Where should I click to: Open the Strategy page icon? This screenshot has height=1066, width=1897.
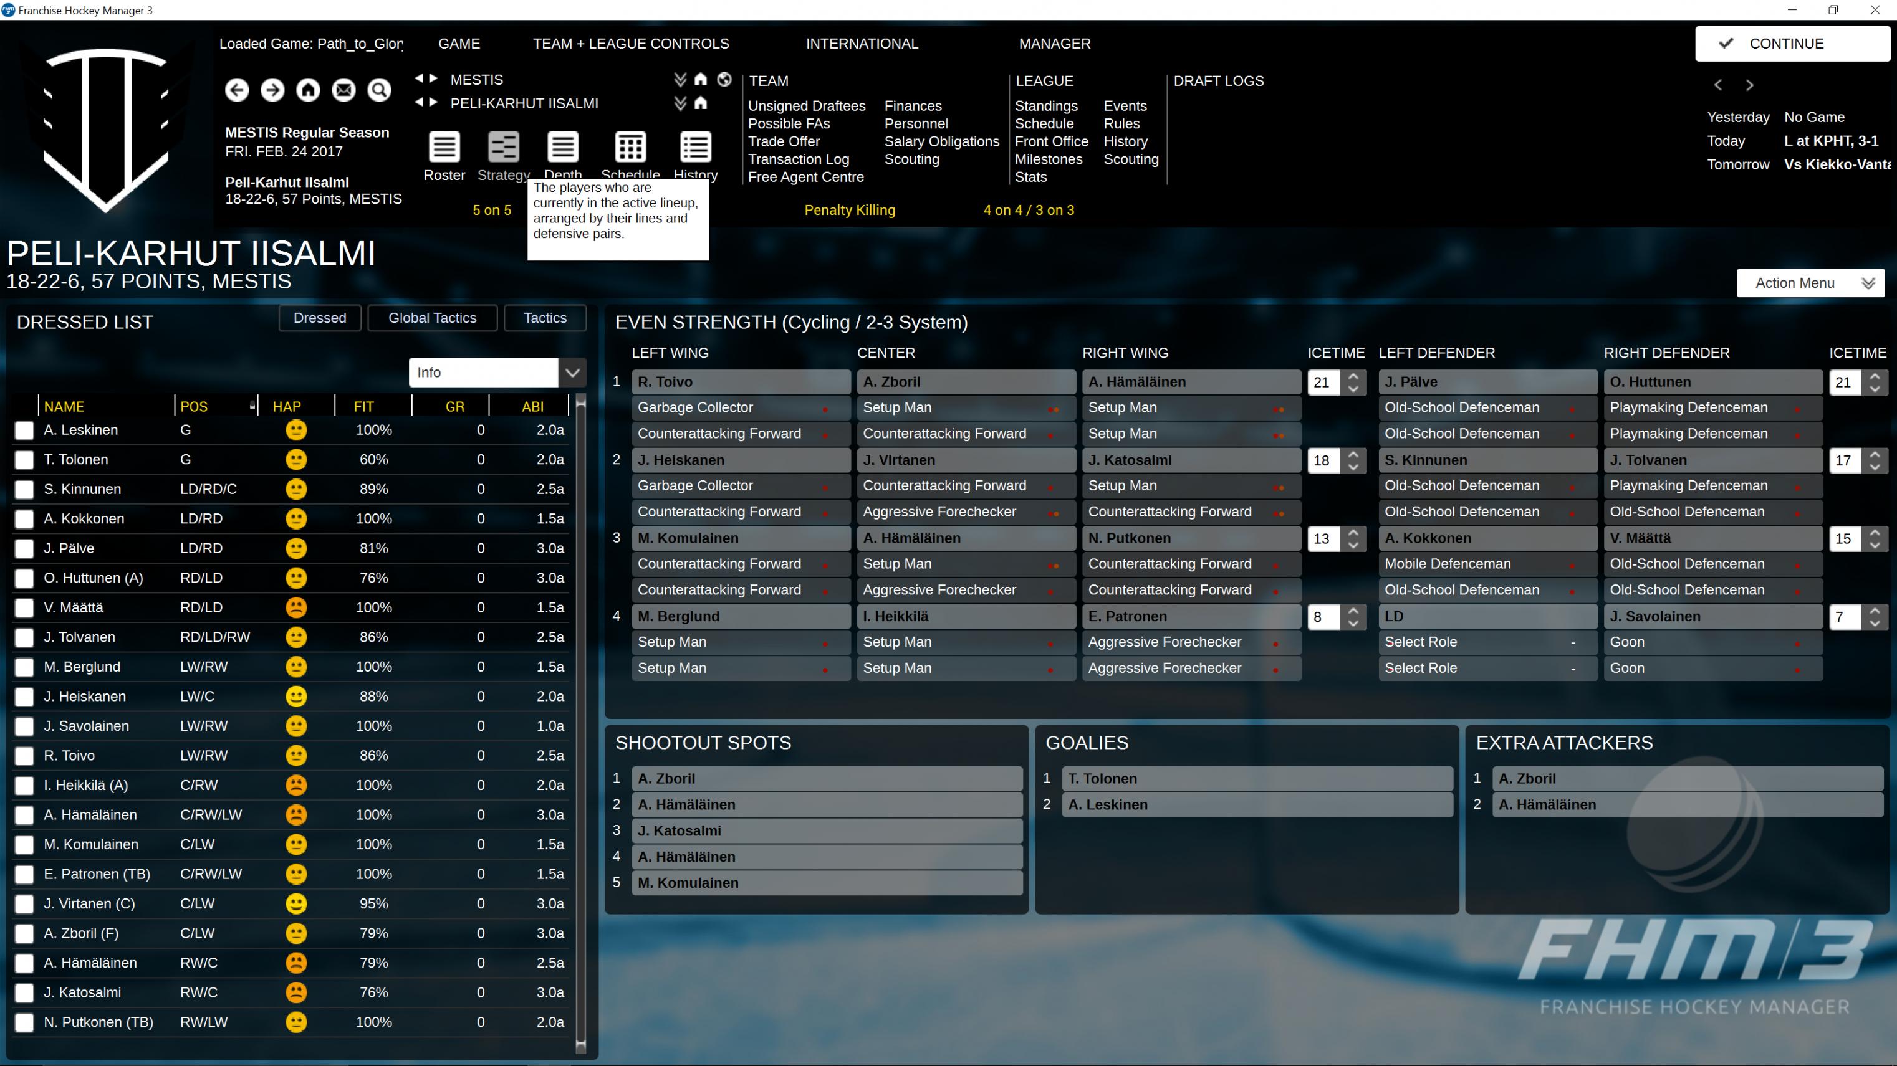(x=504, y=147)
